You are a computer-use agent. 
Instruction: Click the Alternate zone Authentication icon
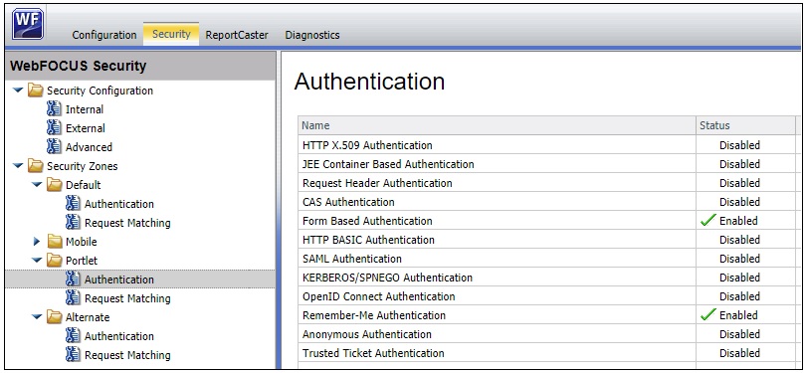73,336
